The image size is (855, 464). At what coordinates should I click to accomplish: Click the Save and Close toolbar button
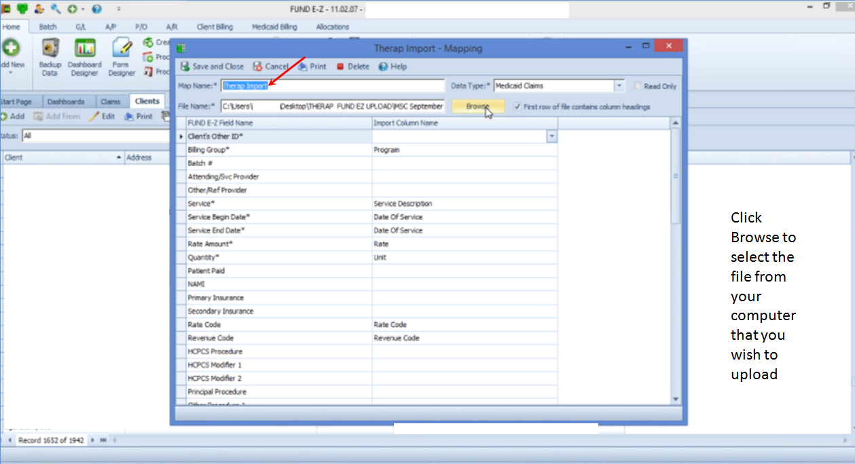pos(212,66)
